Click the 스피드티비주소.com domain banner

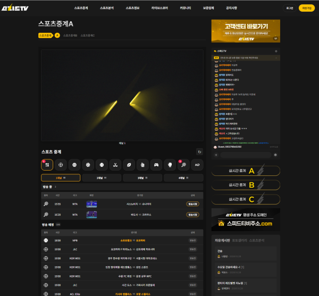tap(246, 220)
